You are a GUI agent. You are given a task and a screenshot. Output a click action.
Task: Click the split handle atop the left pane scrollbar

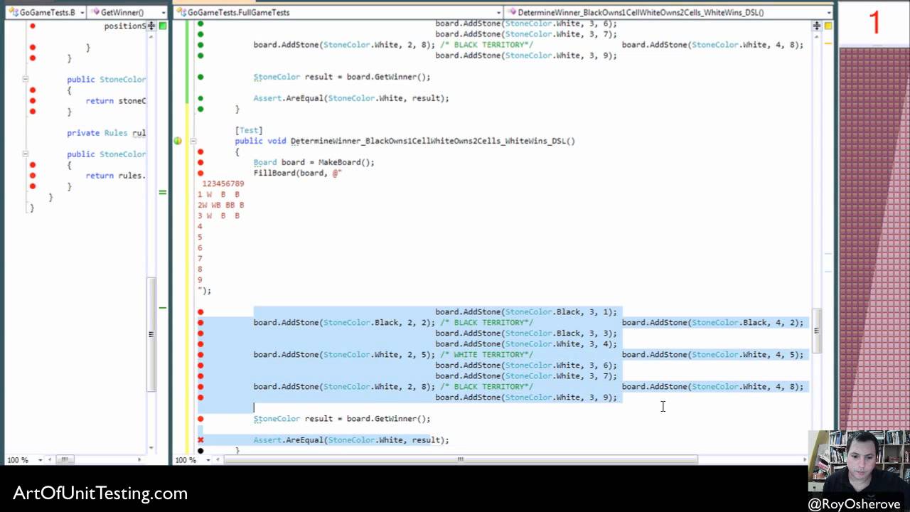click(x=151, y=26)
